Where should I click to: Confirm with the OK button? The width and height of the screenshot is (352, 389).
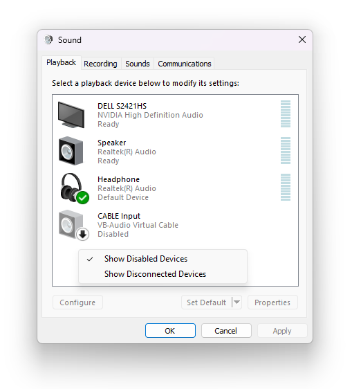coord(170,330)
